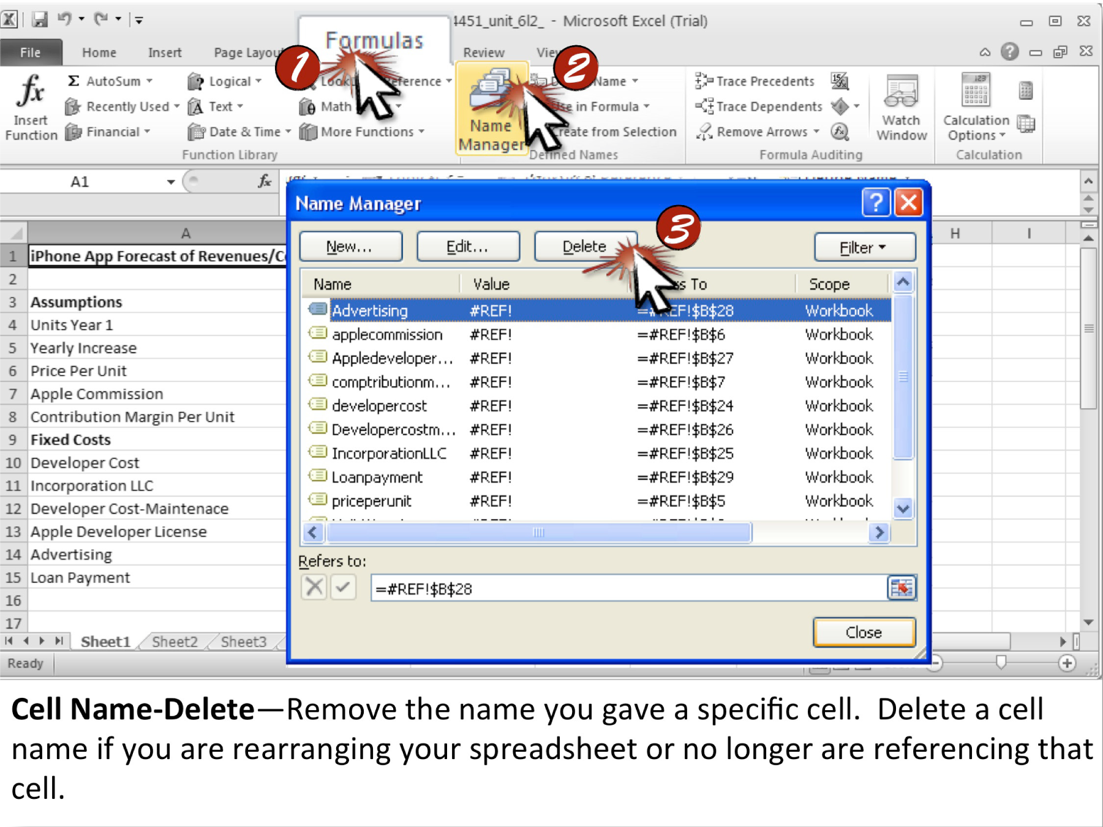1103x827 pixels.
Task: Switch to the Page Layout tab
Action: (248, 53)
